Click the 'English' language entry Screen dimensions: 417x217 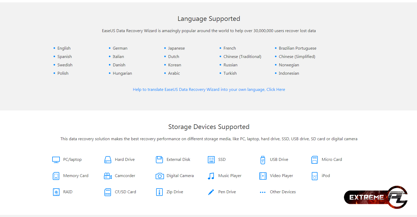pos(64,48)
